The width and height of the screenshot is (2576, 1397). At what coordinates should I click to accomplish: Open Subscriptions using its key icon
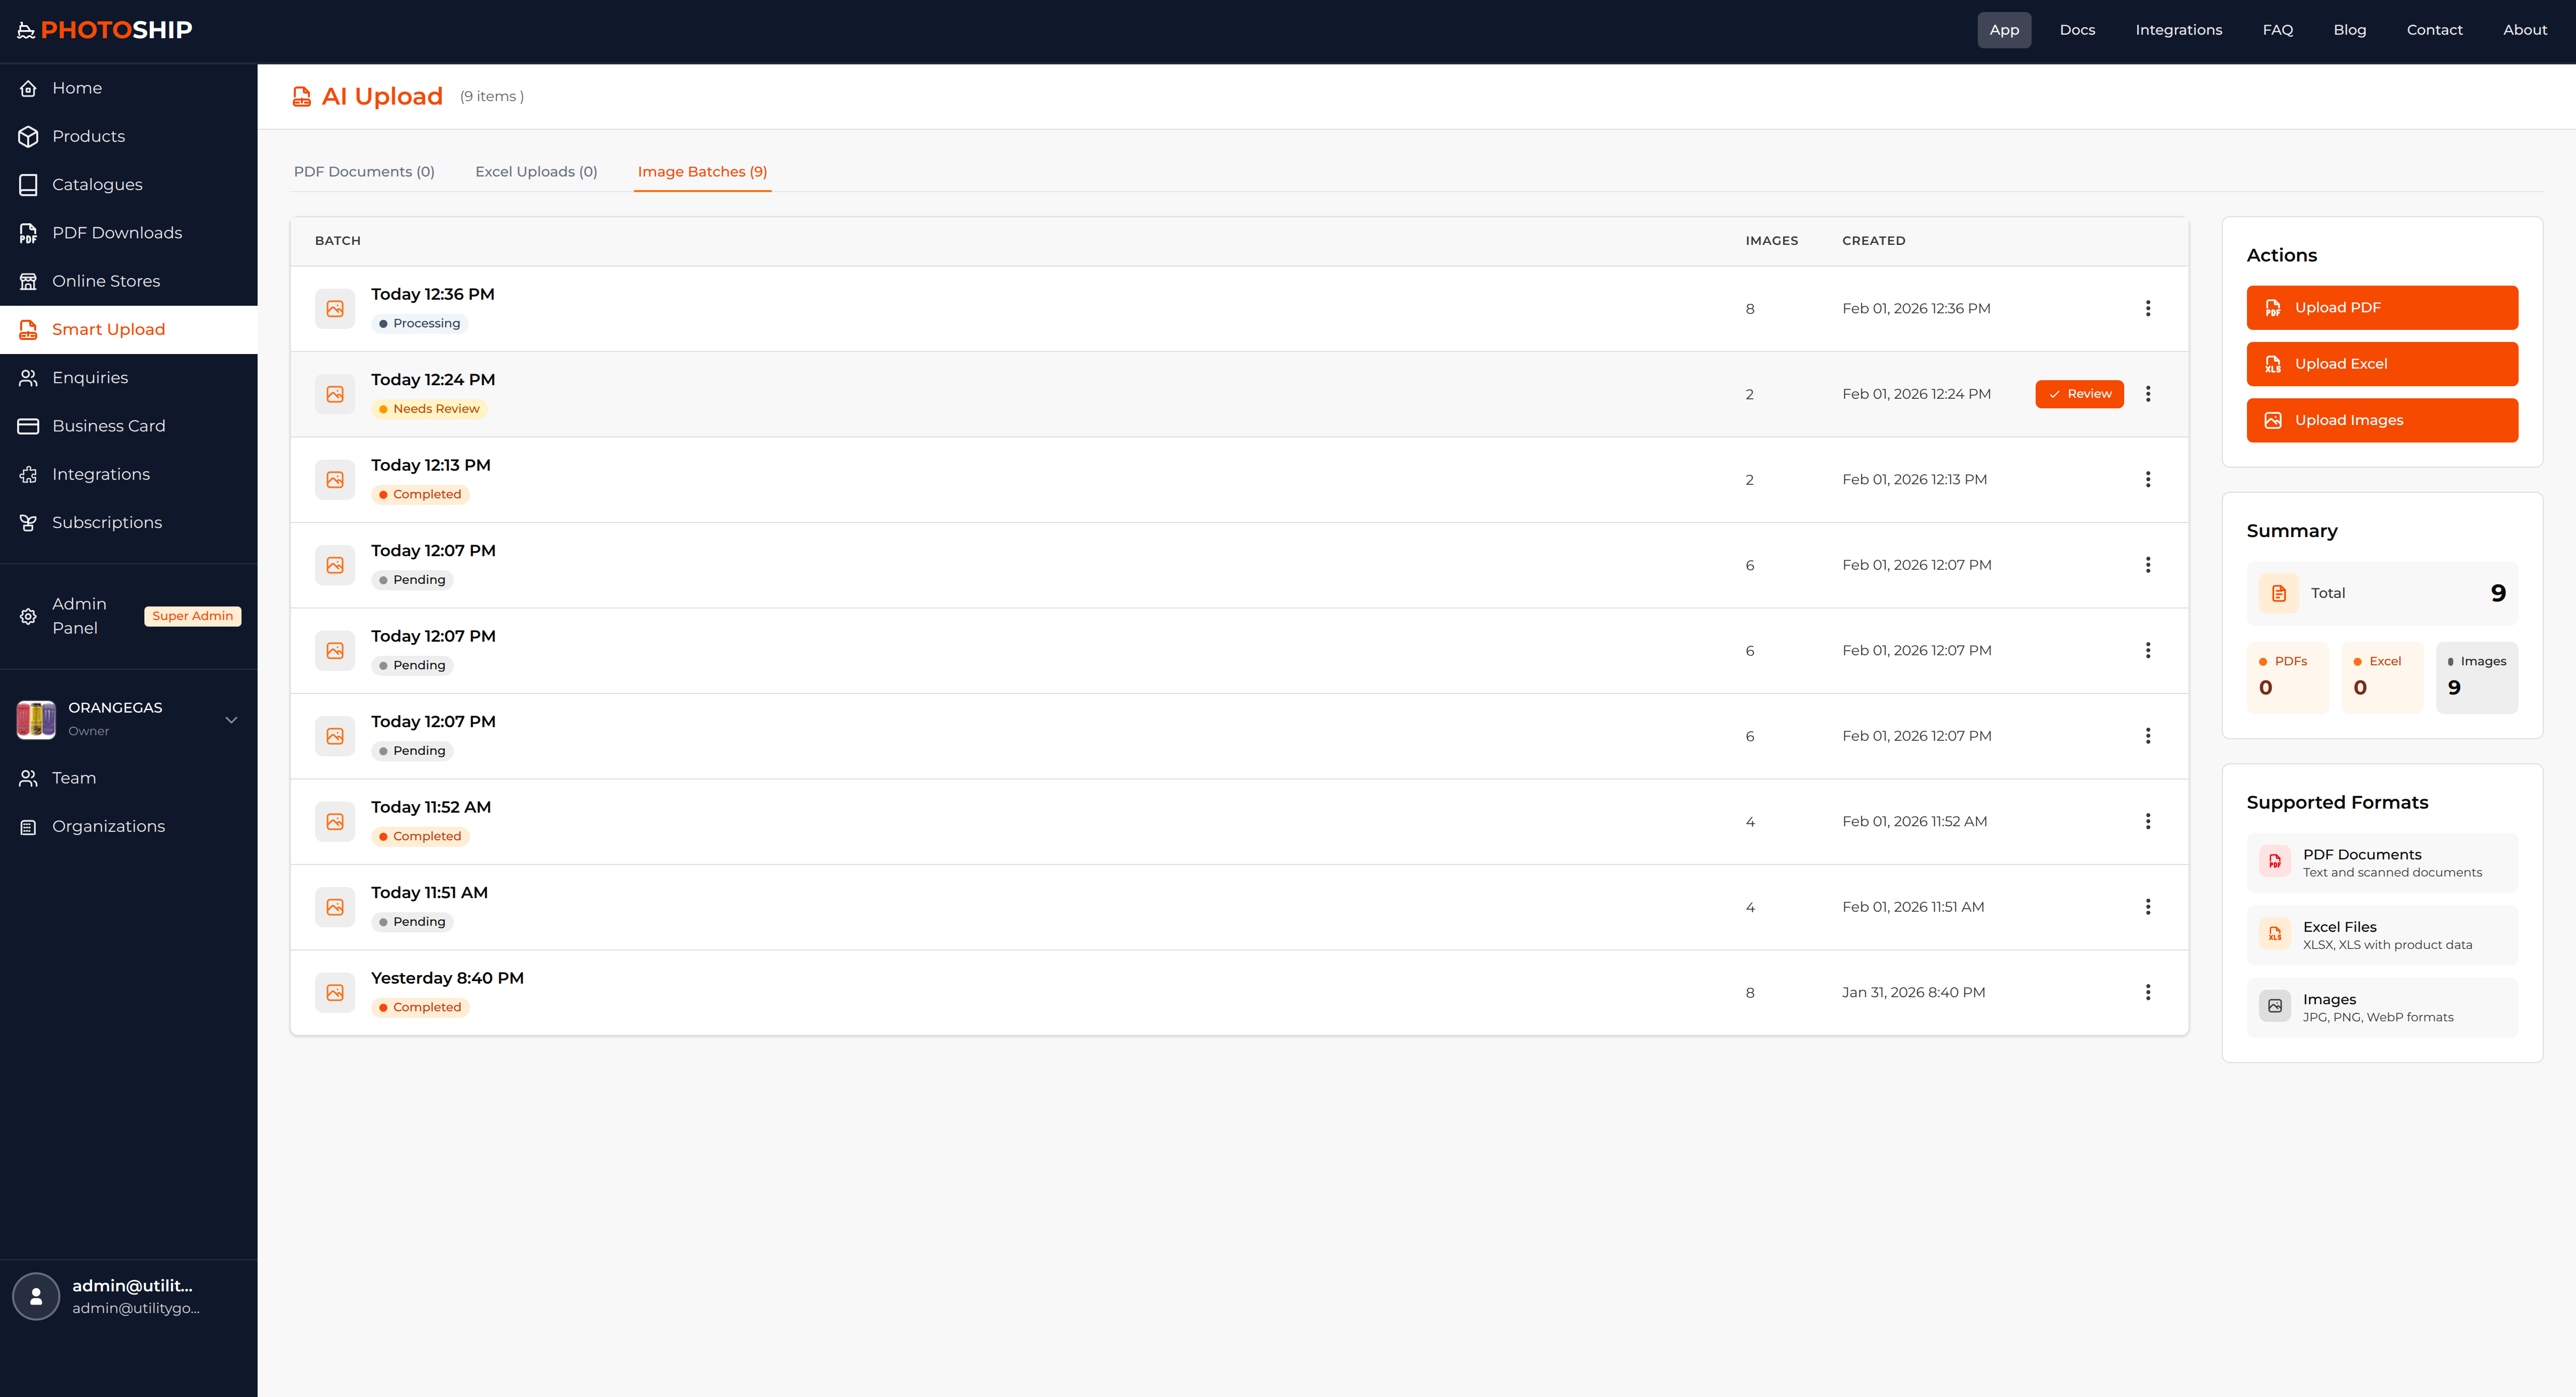tap(28, 521)
